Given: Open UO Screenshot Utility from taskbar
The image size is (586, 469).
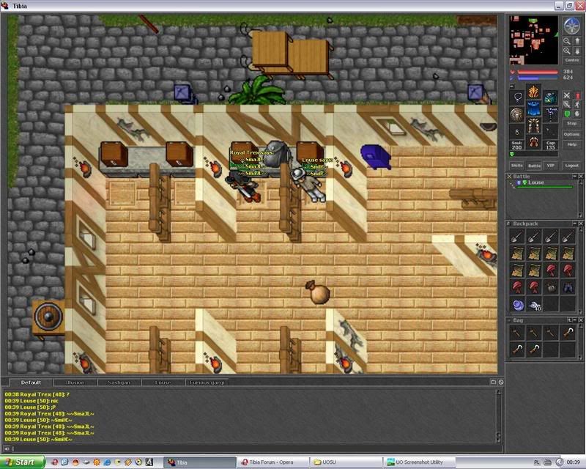Looking at the screenshot, I should 419,462.
